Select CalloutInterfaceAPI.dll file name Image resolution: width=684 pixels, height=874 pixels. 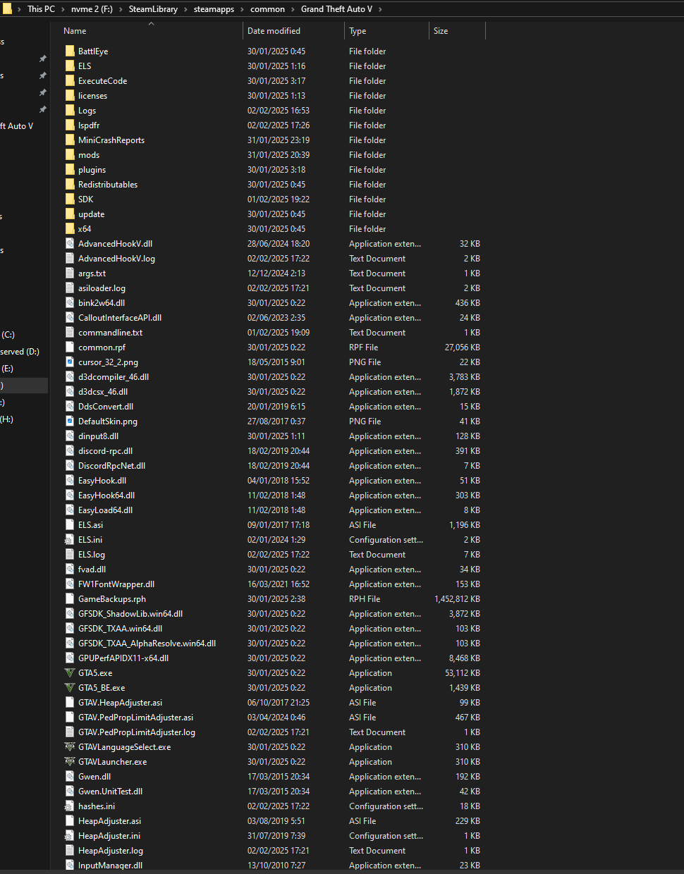coord(120,318)
